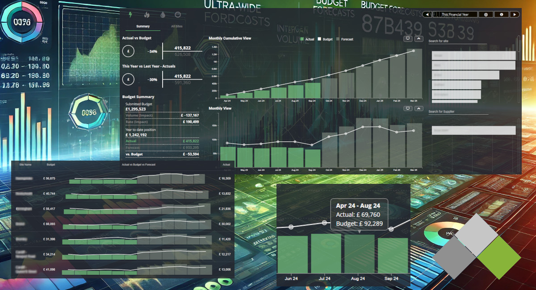Viewport: 536px width, 290px height.
Task: Toggle the Forecast series in chart legend
Action: 344,39
